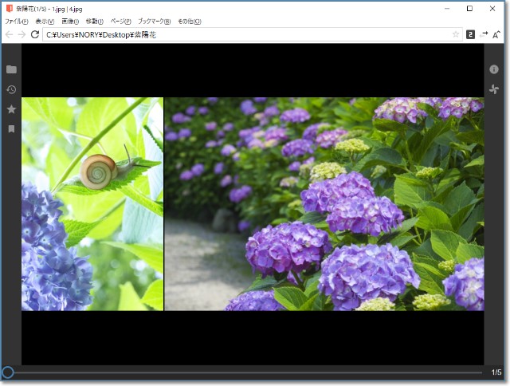Open the effects pinwheel panel
510x386 pixels.
tap(494, 89)
